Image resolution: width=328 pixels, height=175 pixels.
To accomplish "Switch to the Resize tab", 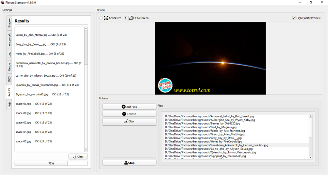I will (x=9, y=67).
